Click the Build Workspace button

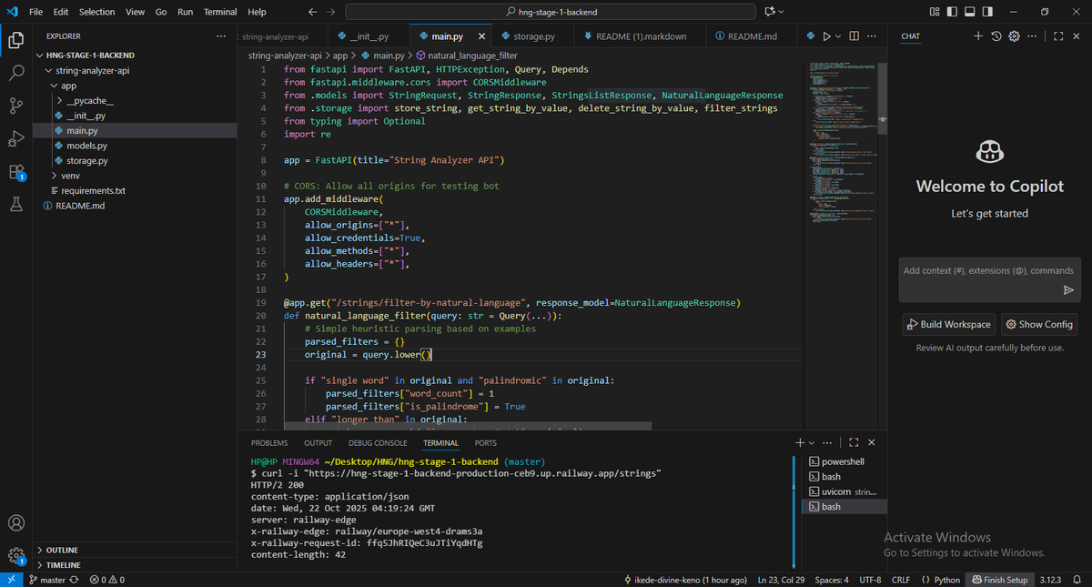click(x=949, y=324)
